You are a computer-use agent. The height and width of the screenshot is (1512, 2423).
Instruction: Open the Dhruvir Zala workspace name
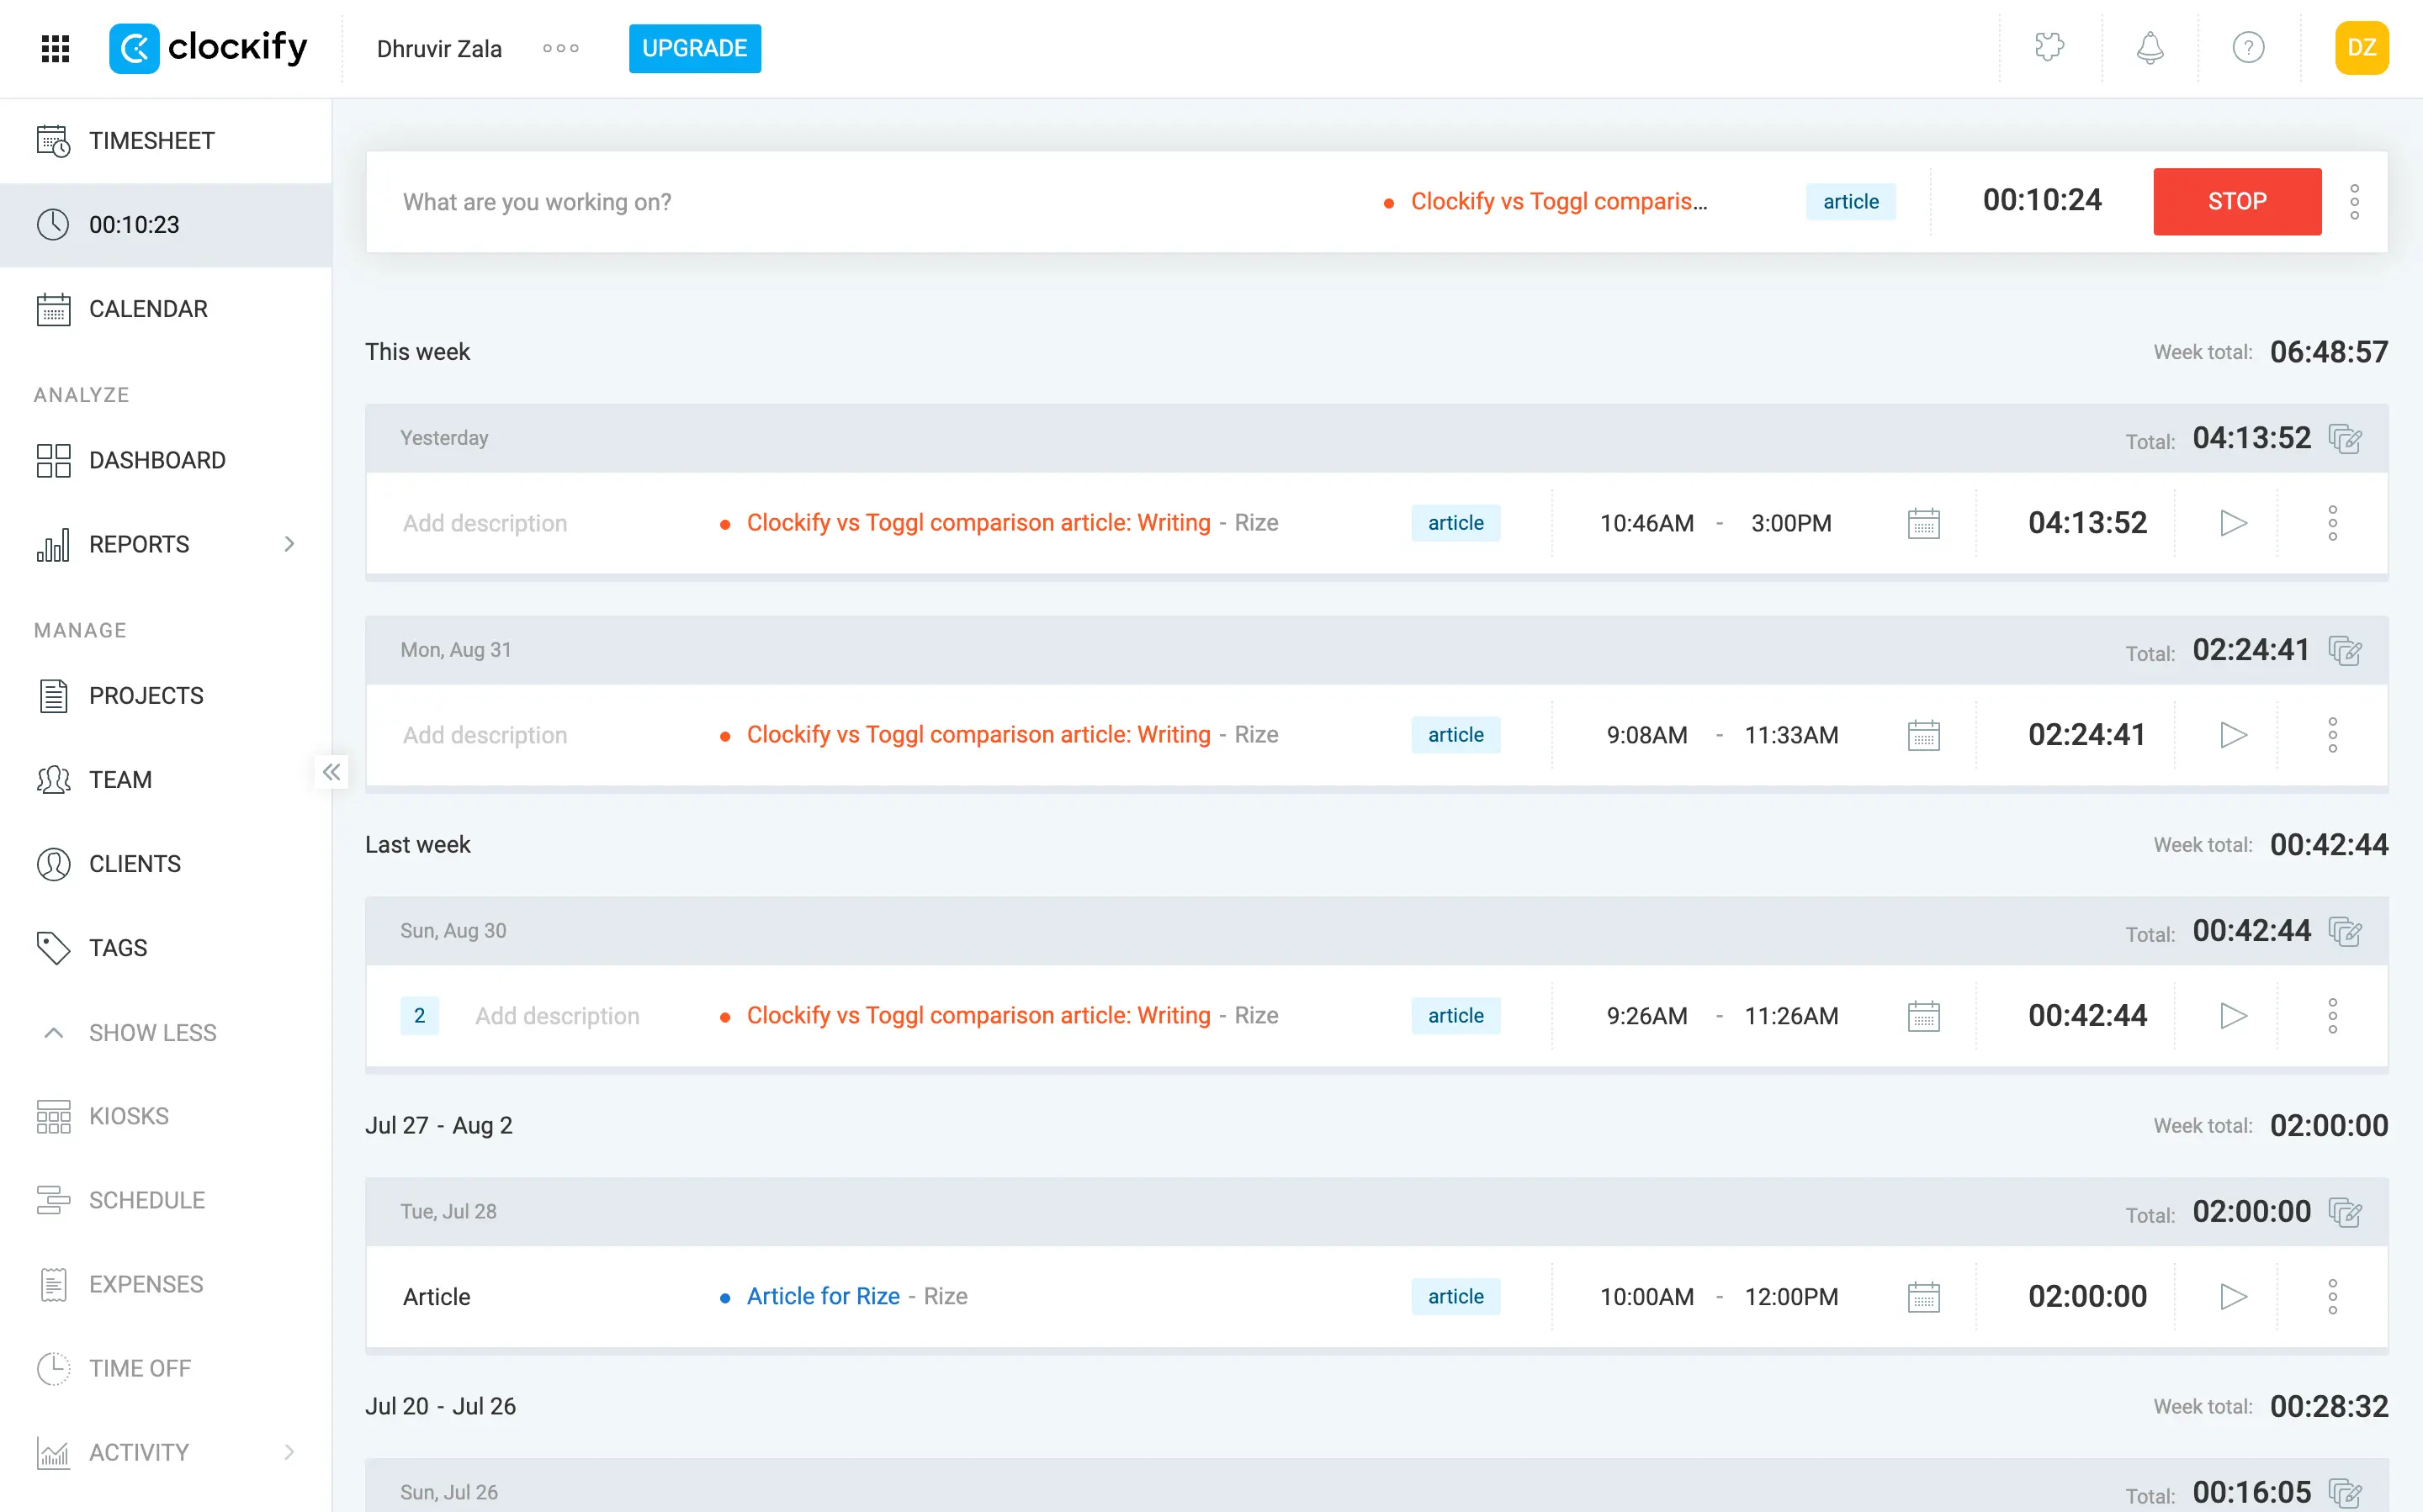point(439,48)
